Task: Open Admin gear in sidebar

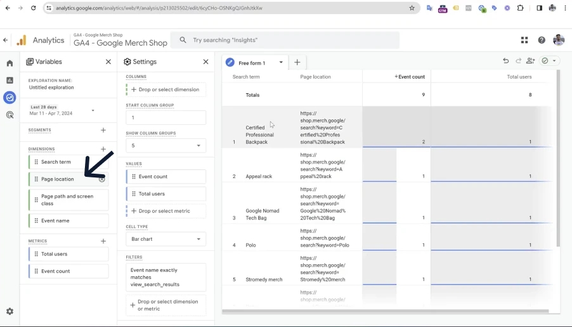Action: coord(10,311)
